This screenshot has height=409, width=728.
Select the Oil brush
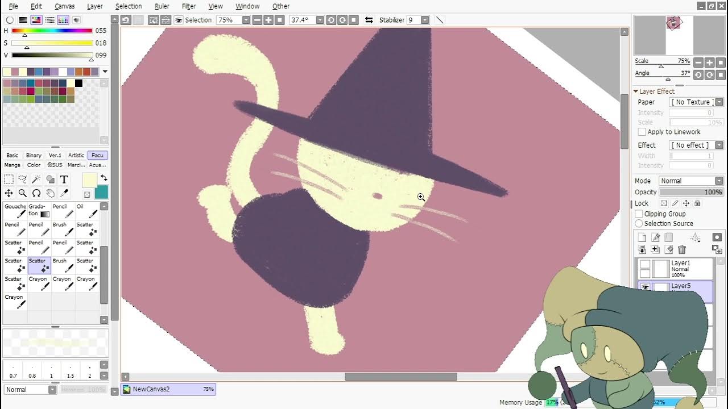point(87,210)
